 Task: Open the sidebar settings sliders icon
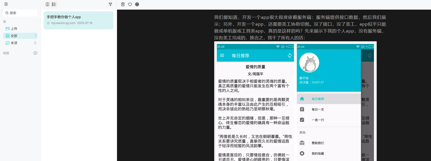click(6, 4)
